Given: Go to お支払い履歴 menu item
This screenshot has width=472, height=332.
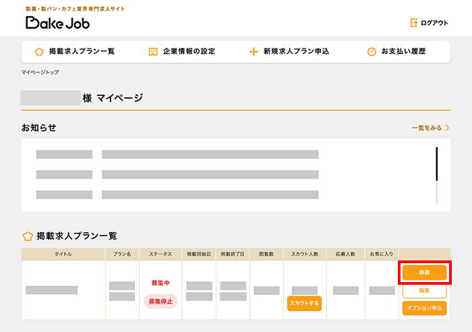Looking at the screenshot, I should tap(403, 51).
